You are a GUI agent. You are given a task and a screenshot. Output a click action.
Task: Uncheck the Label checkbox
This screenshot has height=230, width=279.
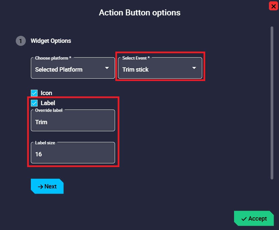(x=34, y=103)
